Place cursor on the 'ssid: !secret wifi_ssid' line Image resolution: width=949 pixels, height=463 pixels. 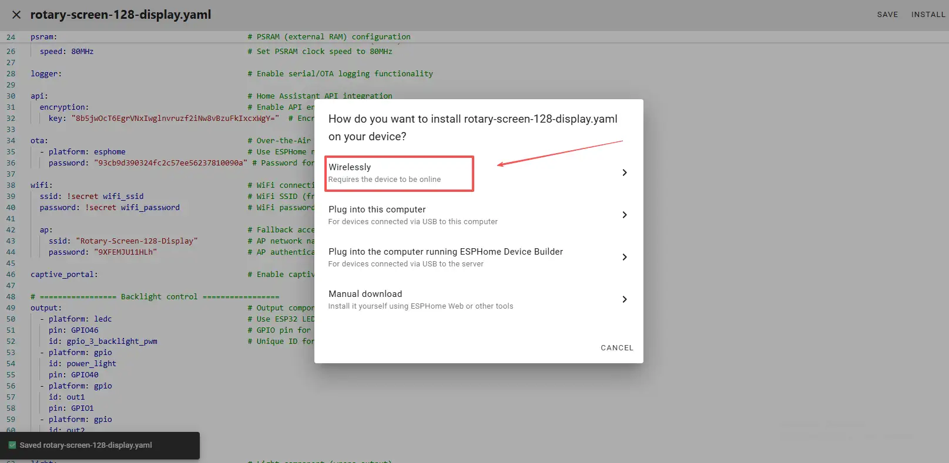[92, 197]
